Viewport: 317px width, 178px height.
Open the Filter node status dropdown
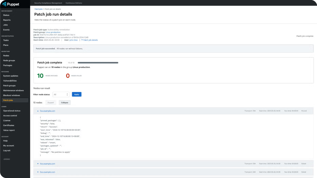click(x=61, y=94)
